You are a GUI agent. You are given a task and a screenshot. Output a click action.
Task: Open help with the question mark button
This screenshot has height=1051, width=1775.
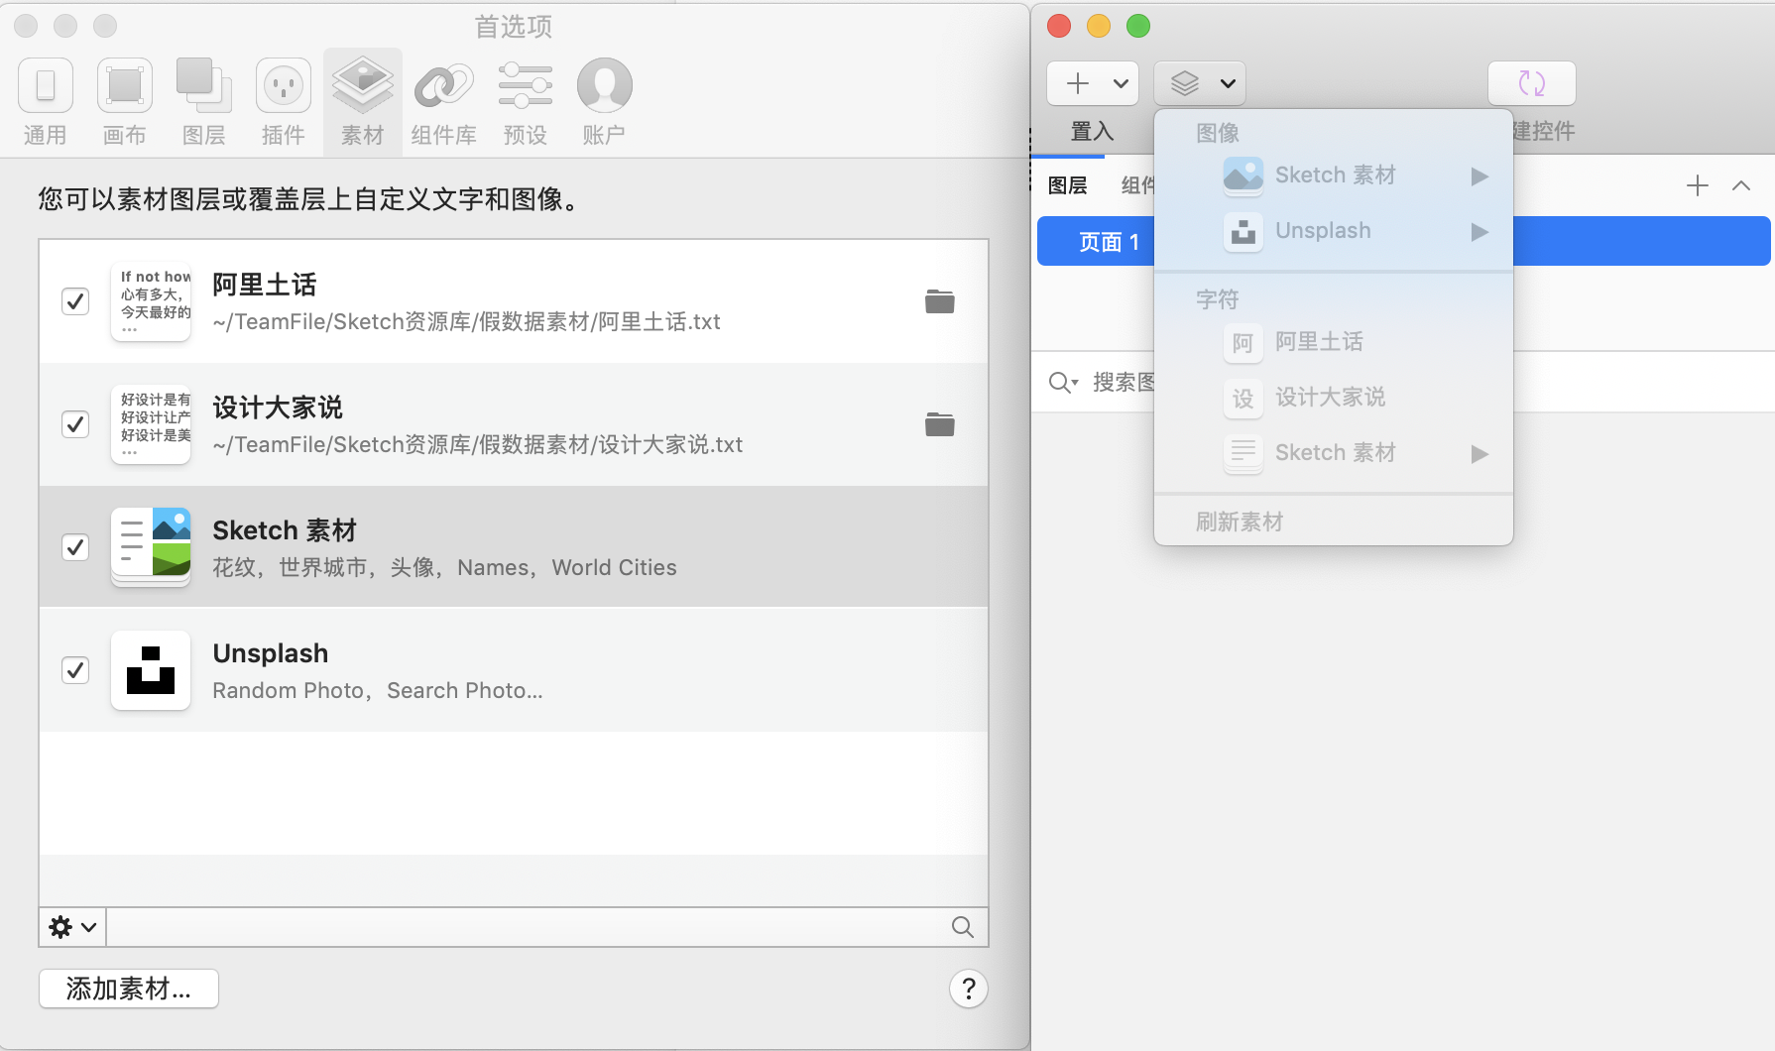coord(969,989)
